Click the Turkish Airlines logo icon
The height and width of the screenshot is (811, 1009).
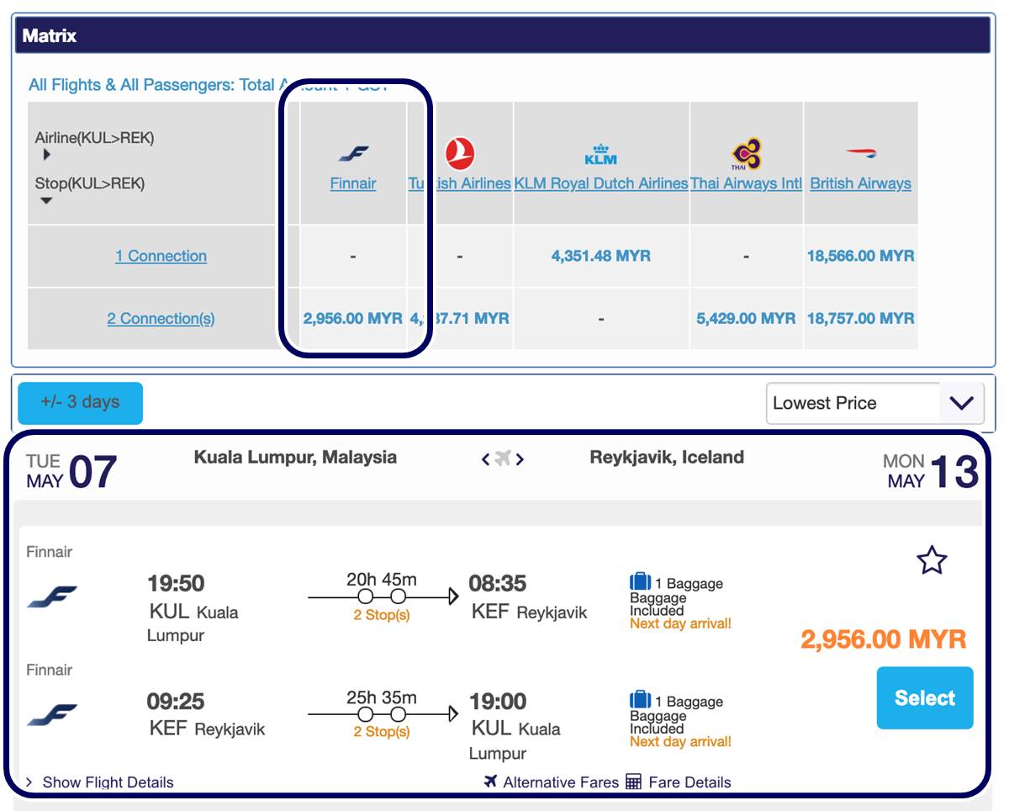[460, 154]
